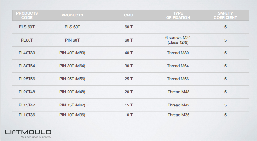Select the 15 T CMU value
Image resolution: width=257 pixels, height=141 pixels.
coord(129,105)
